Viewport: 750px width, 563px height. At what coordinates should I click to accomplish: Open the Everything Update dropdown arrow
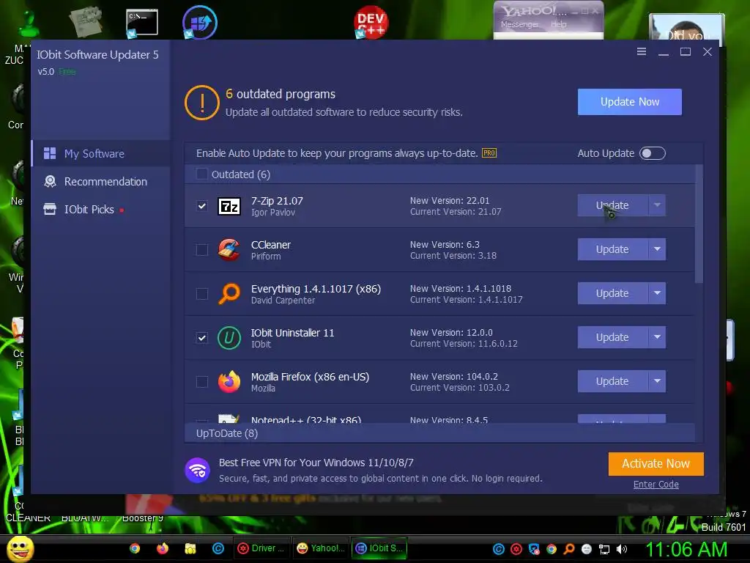657,293
